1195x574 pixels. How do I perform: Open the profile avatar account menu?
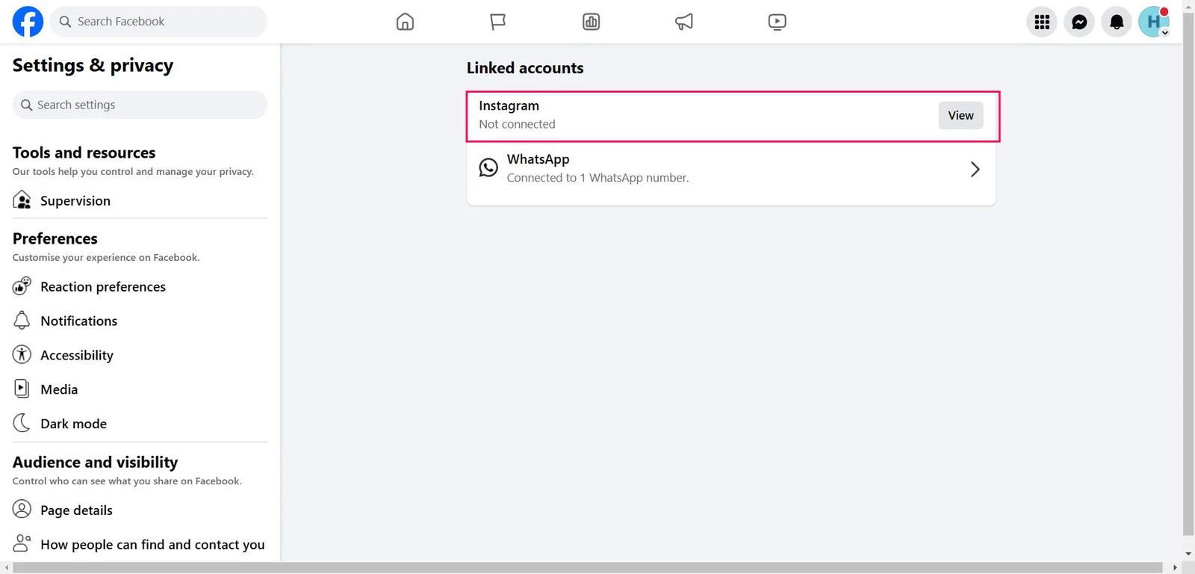1154,22
